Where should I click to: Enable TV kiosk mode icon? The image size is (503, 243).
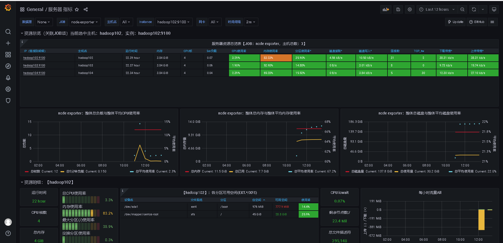(x=494, y=9)
